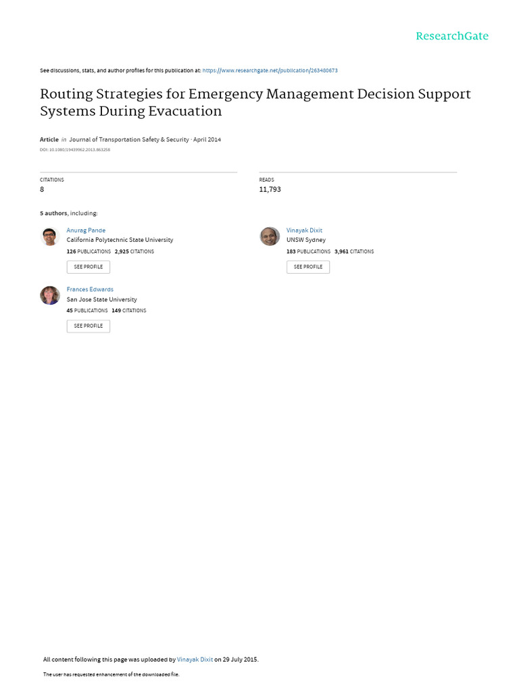Select the reads count 11,793
Screen dimensions: 519x692
point(270,189)
